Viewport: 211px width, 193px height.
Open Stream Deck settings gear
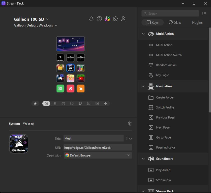tap(115, 19)
